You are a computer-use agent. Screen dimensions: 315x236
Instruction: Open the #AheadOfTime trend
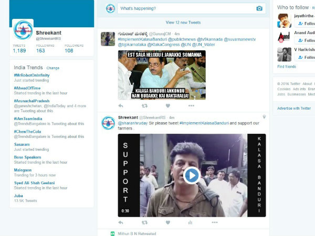tap(27, 88)
